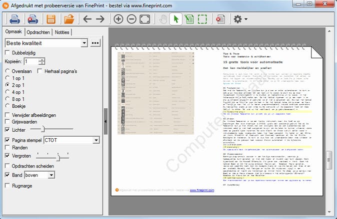Image resolution: width=337 pixels, height=219 pixels.
Task: Open the dropdown arrow beside the gear
Action: pyautogui.click(x=246, y=19)
